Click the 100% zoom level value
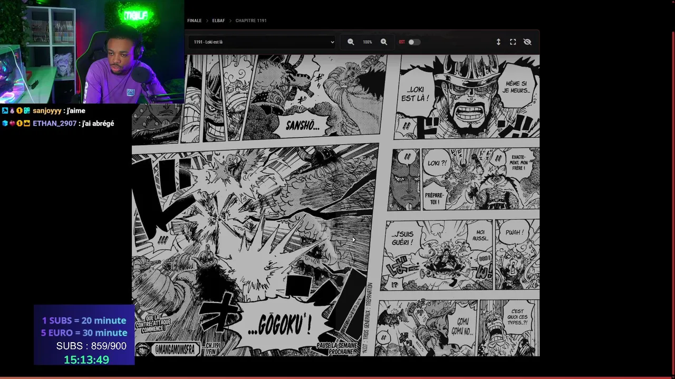The width and height of the screenshot is (675, 379). (368, 42)
